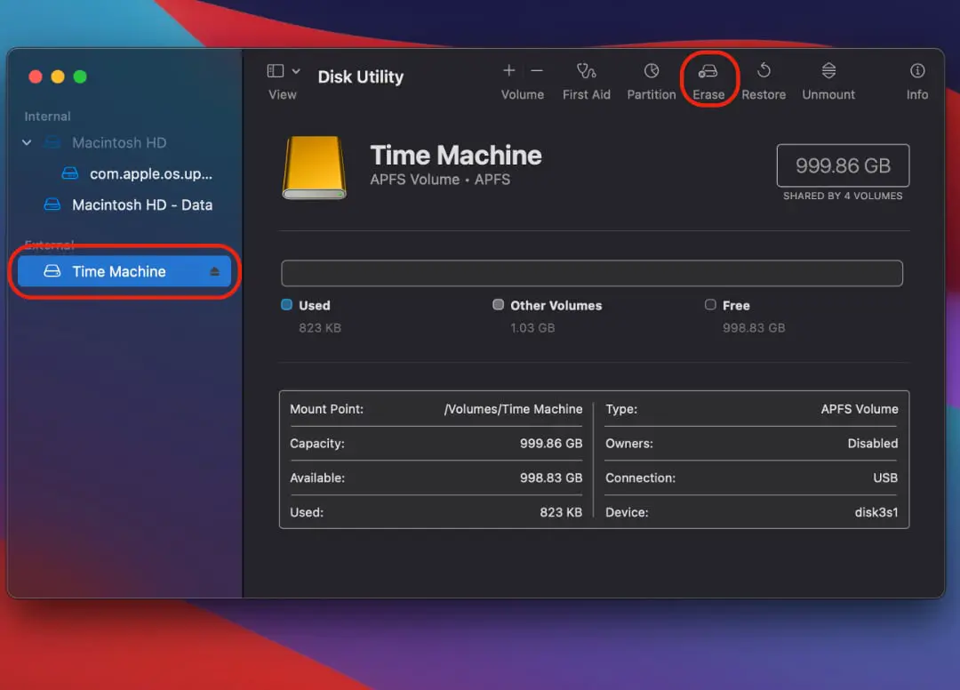Viewport: 960px width, 690px height.
Task: Open the Partition tool
Action: click(652, 78)
